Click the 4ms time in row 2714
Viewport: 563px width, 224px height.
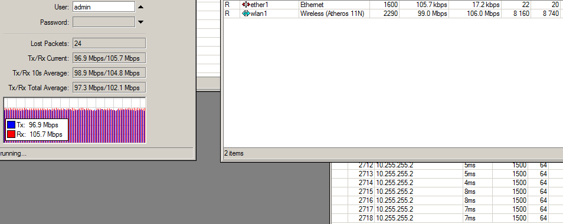[x=470, y=183]
